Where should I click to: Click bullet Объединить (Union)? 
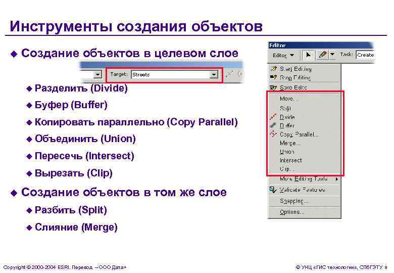85,139
